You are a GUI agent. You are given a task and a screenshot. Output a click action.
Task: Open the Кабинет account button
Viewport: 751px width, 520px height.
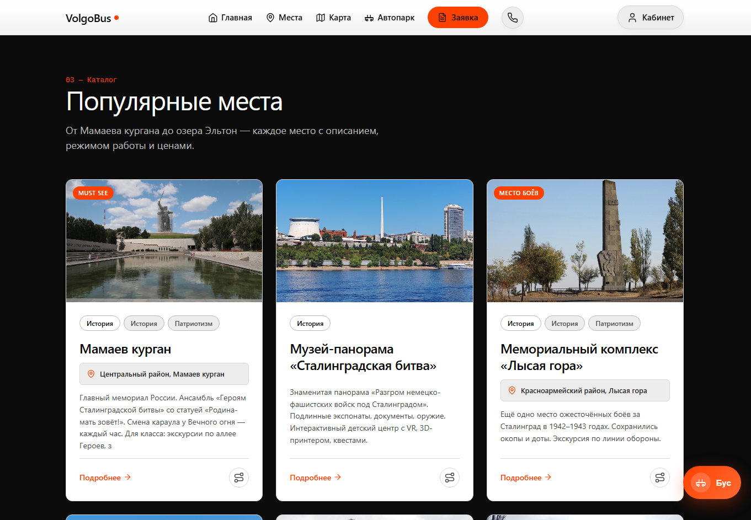pyautogui.click(x=651, y=18)
